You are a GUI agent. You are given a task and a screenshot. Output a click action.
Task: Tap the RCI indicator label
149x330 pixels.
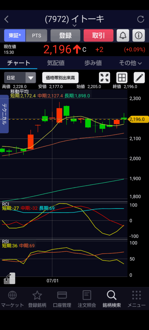(5, 204)
